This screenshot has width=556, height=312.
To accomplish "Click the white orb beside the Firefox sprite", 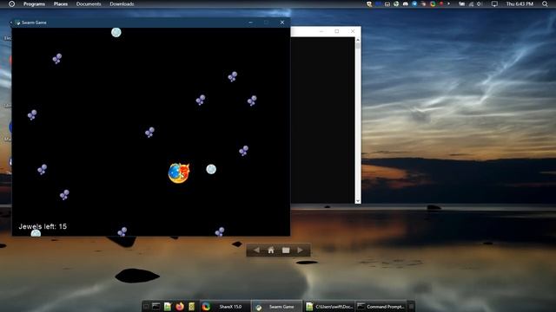I will point(211,169).
